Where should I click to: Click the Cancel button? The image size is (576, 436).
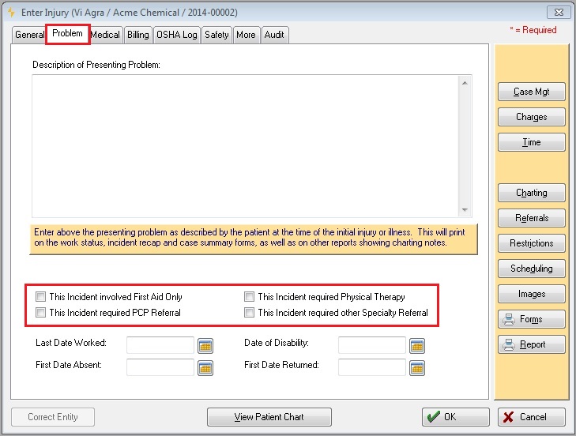click(x=531, y=417)
